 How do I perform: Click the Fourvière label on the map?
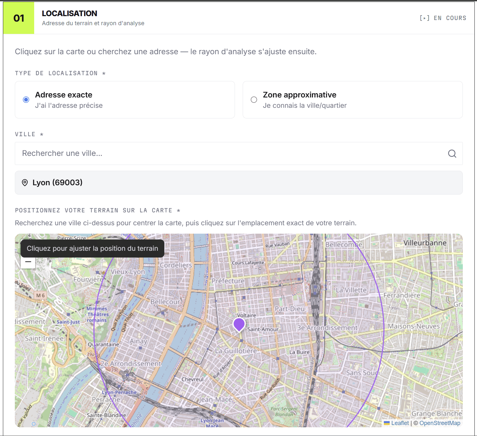click(88, 279)
